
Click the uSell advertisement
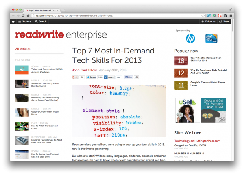tap(187, 110)
